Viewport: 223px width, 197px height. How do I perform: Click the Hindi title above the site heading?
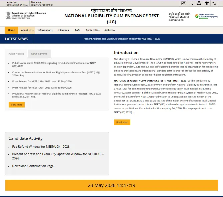(x=111, y=10)
